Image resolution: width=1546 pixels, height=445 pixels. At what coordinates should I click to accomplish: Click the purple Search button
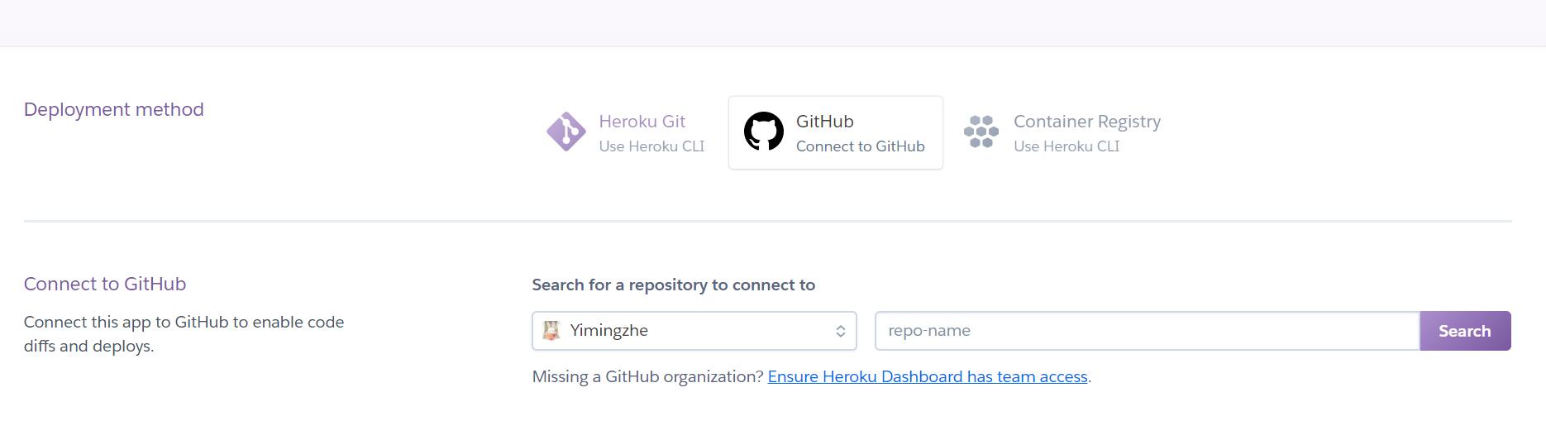pyautogui.click(x=1465, y=331)
